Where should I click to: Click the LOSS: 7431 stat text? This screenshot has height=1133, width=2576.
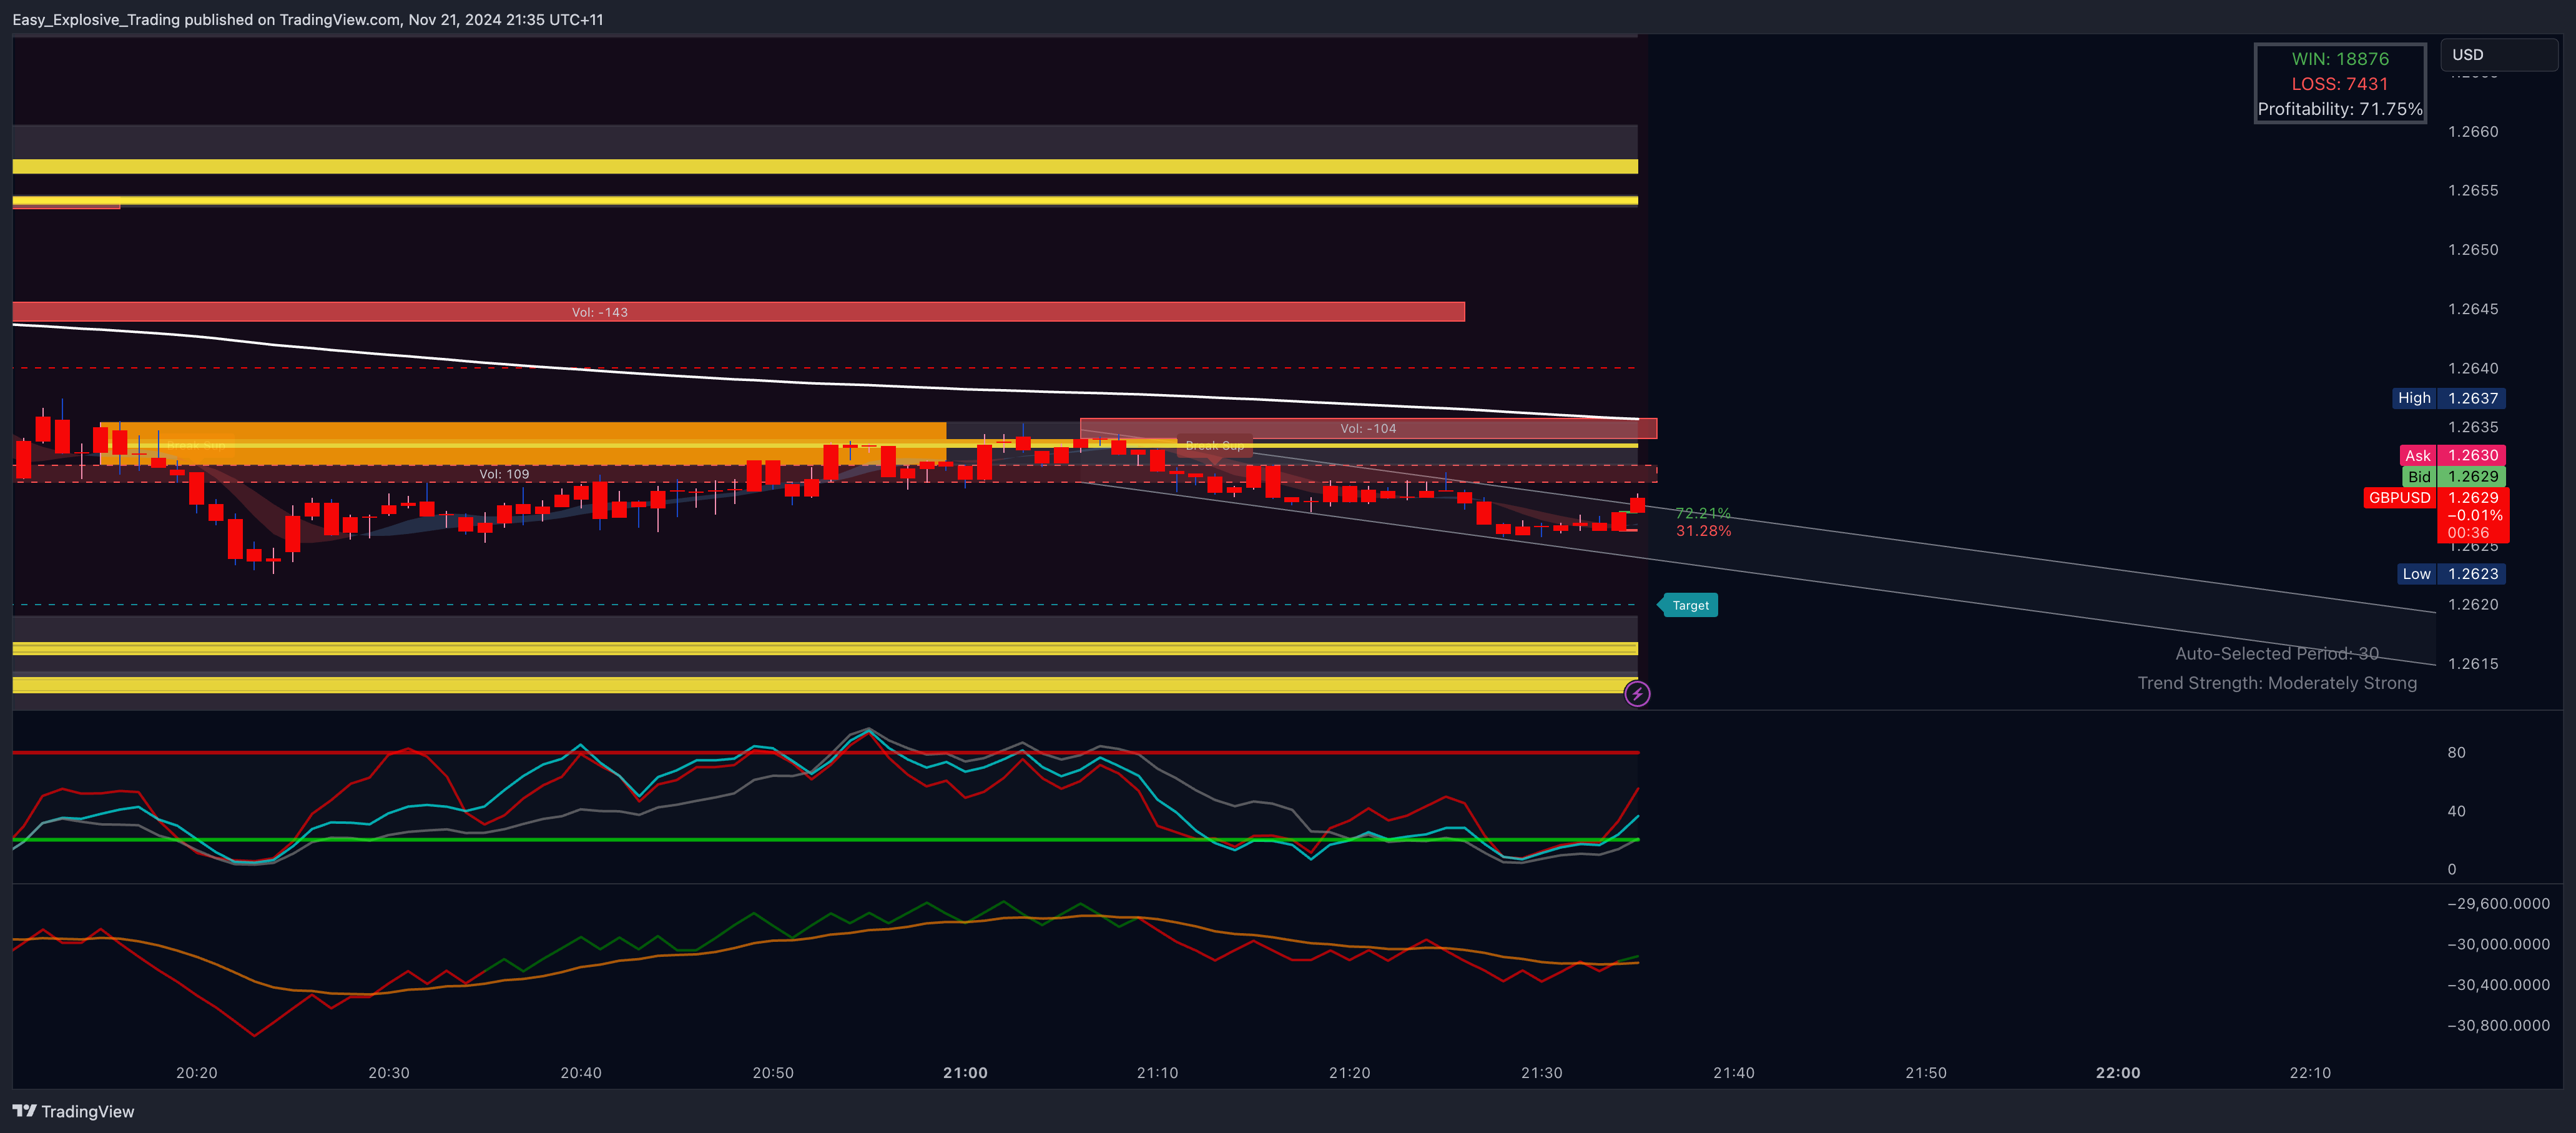click(x=2340, y=84)
